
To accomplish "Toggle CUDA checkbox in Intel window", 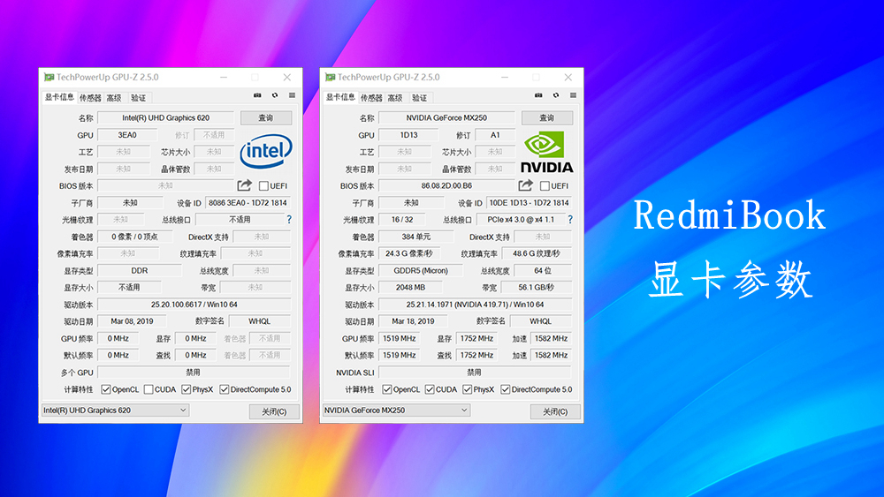I will pos(149,389).
